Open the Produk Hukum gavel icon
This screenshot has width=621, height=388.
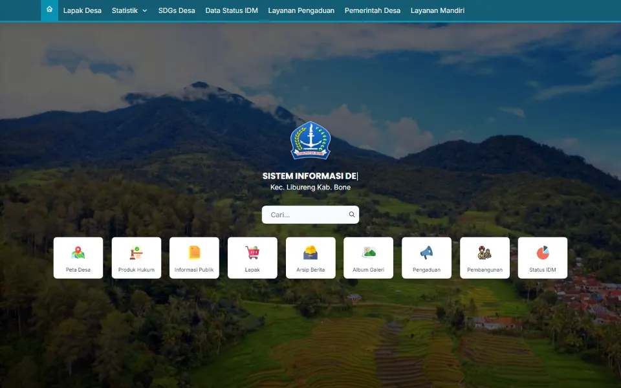click(136, 253)
